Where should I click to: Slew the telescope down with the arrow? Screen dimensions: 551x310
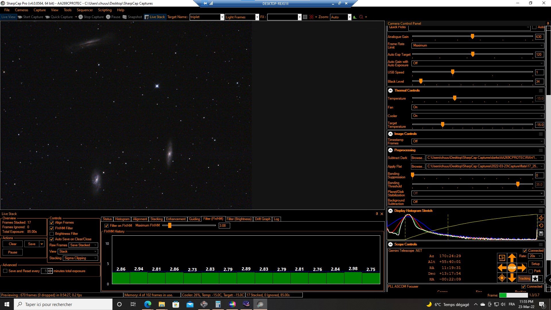(512, 278)
